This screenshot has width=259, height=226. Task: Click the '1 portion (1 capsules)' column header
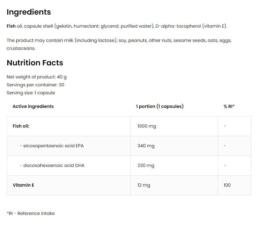(x=160, y=106)
